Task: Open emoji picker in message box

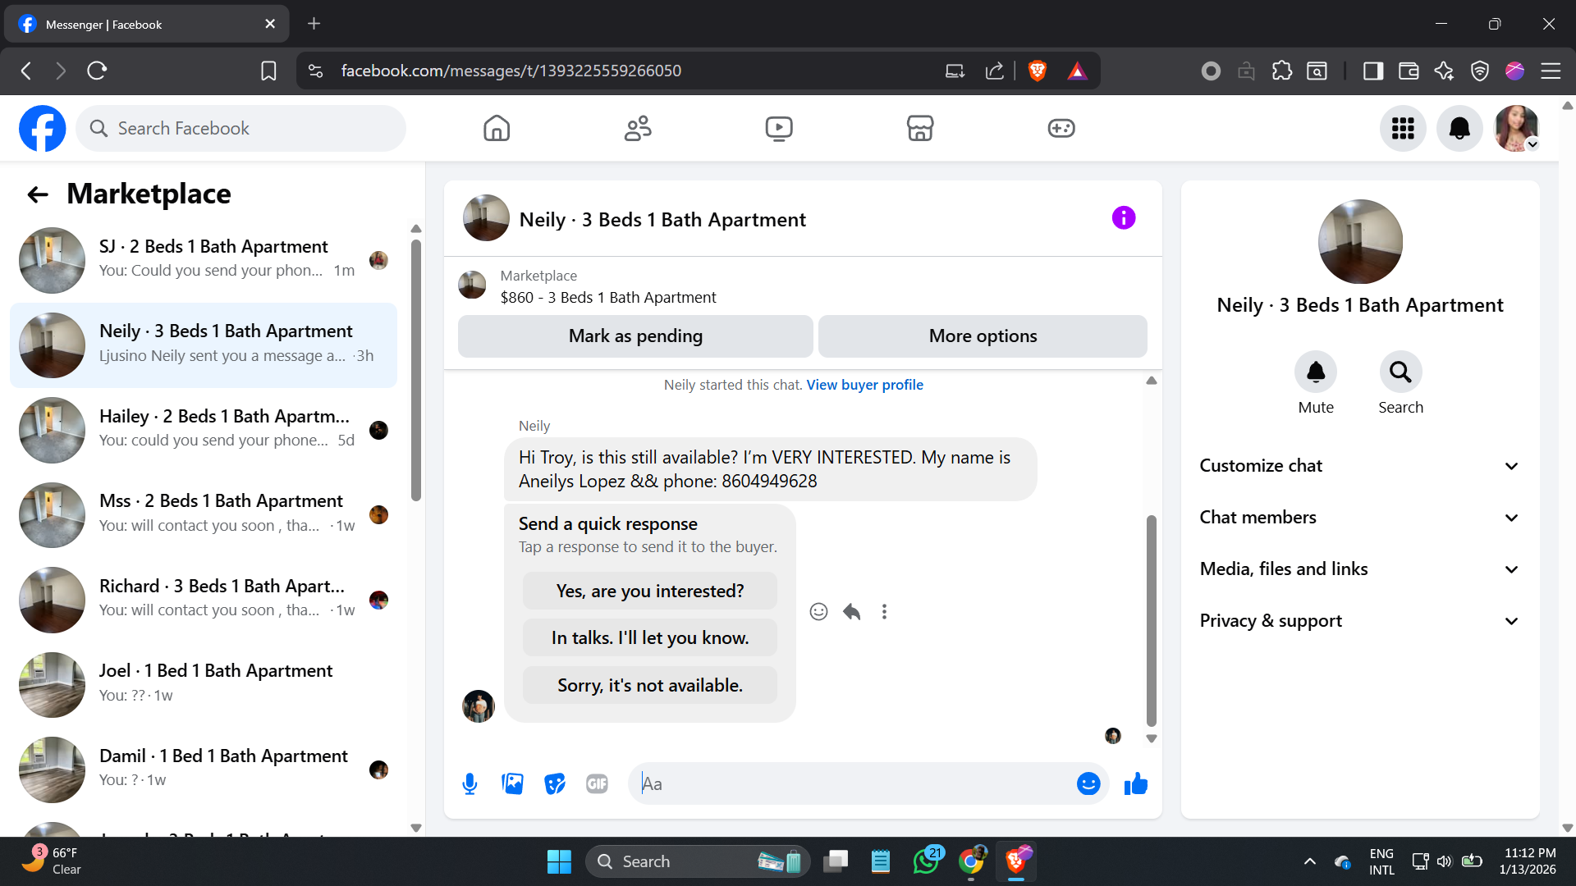Action: pos(1088,784)
